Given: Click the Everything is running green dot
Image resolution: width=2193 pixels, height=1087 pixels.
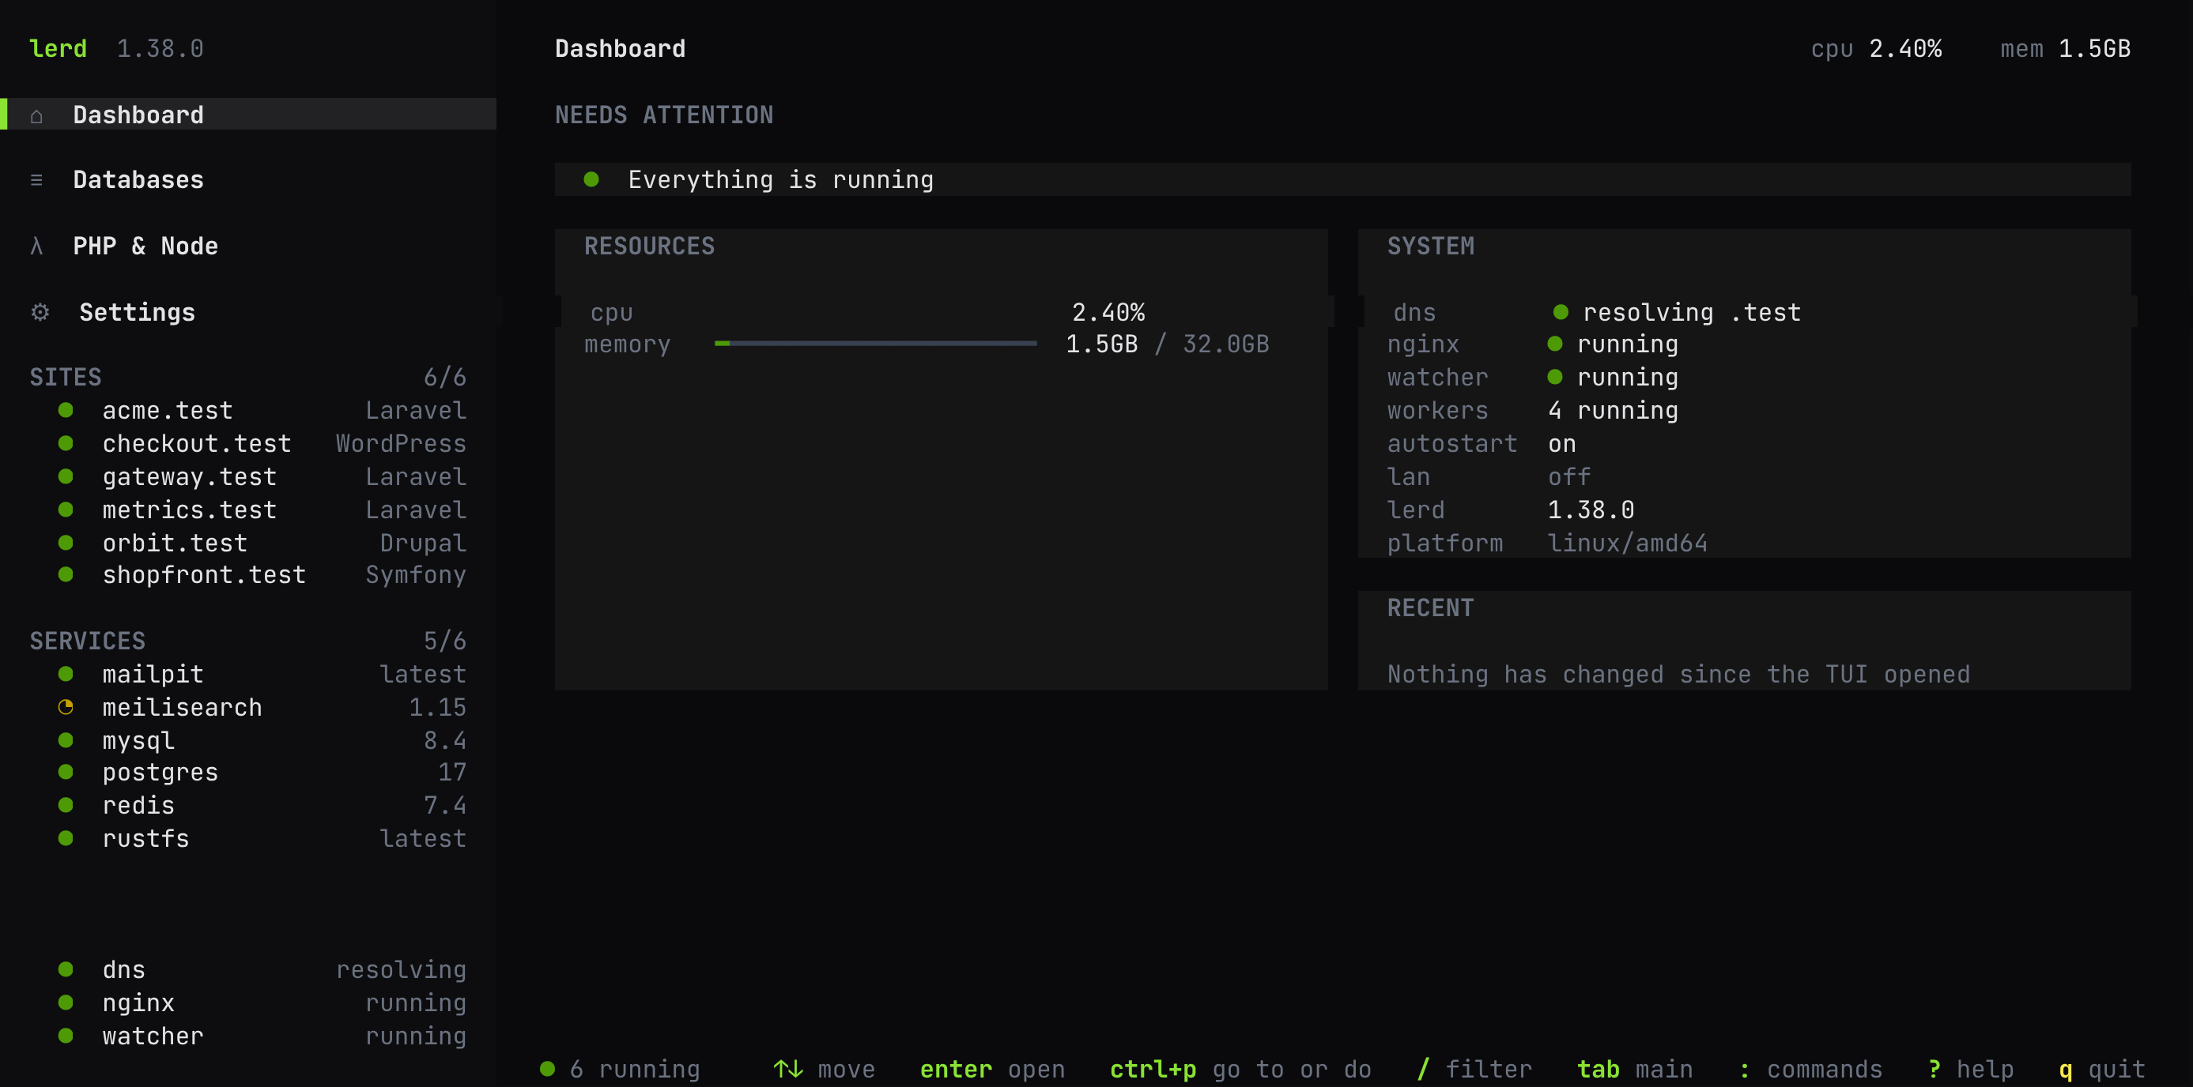Looking at the screenshot, I should click(591, 179).
